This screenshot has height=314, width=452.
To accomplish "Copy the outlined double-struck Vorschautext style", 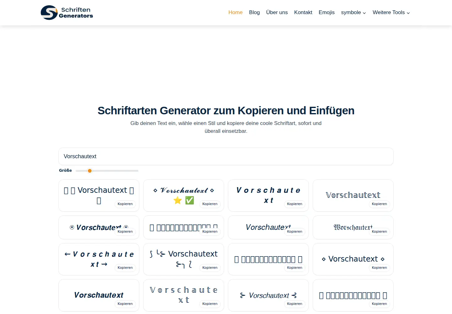I will pyautogui.click(x=379, y=204).
